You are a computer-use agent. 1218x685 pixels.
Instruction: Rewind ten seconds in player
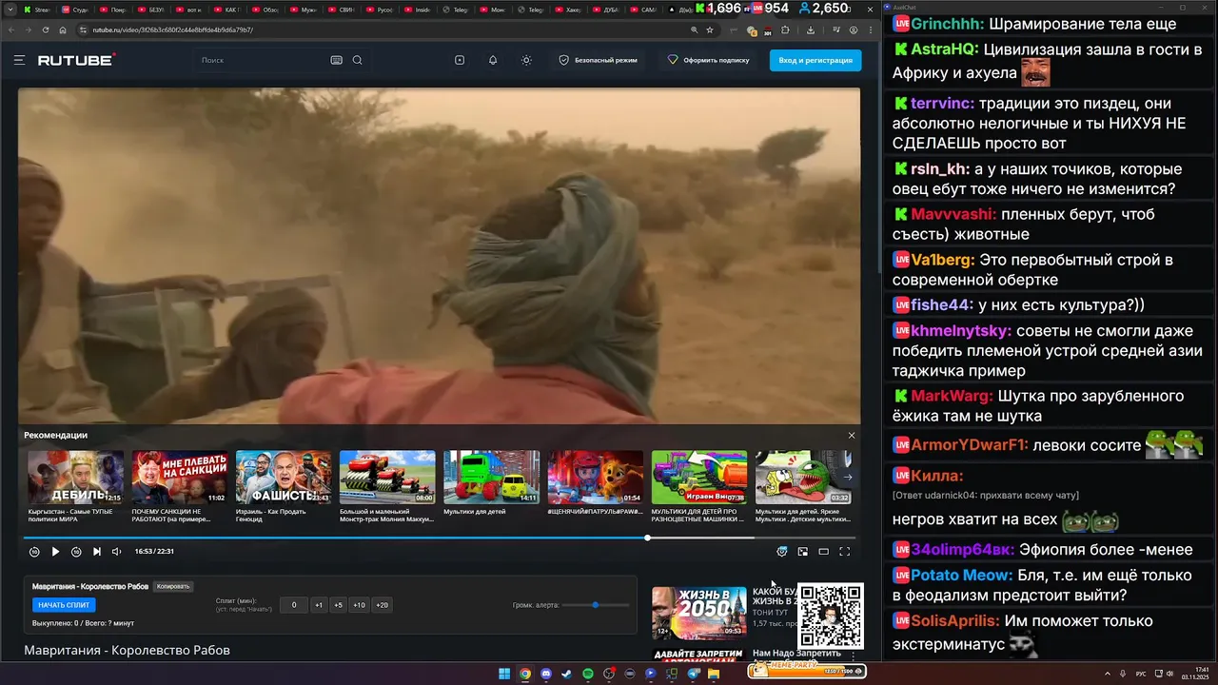pyautogui.click(x=34, y=552)
